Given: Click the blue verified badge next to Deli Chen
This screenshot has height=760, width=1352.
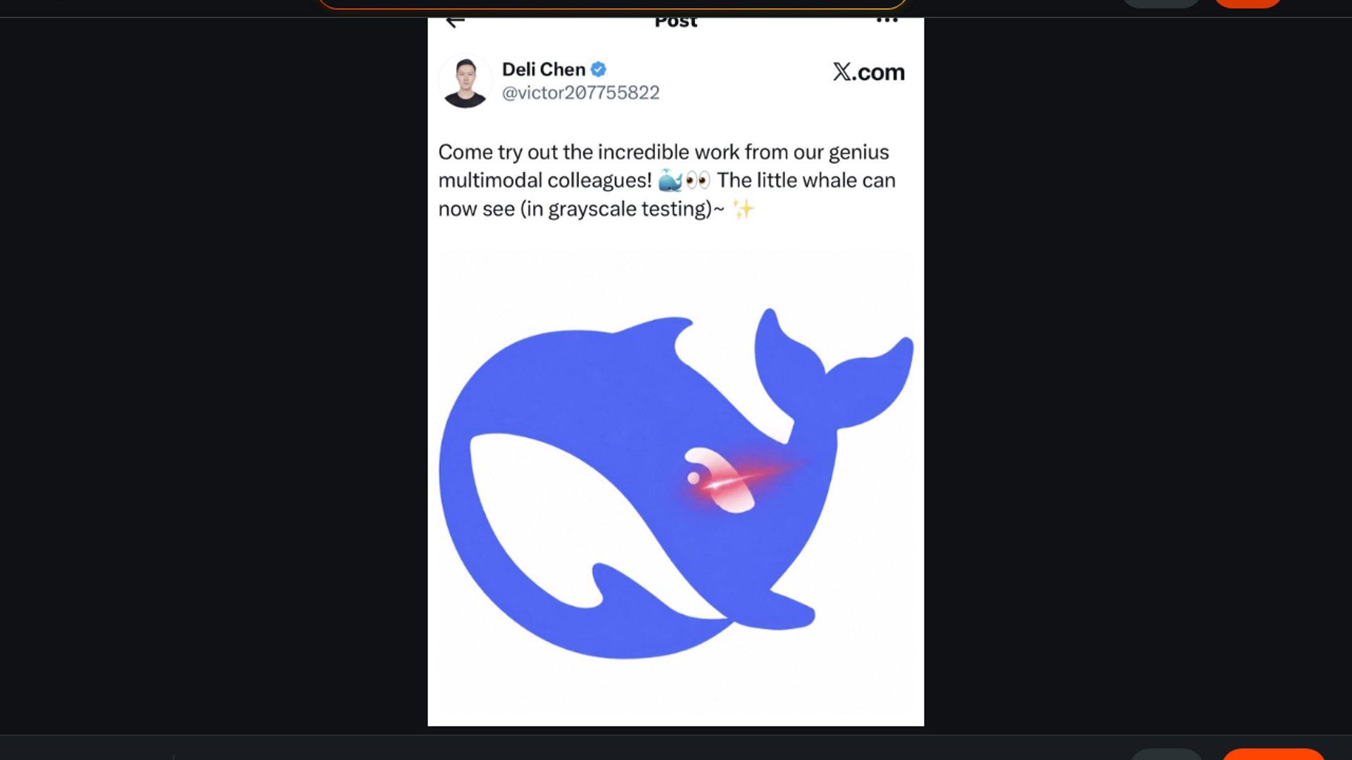Looking at the screenshot, I should 599,69.
